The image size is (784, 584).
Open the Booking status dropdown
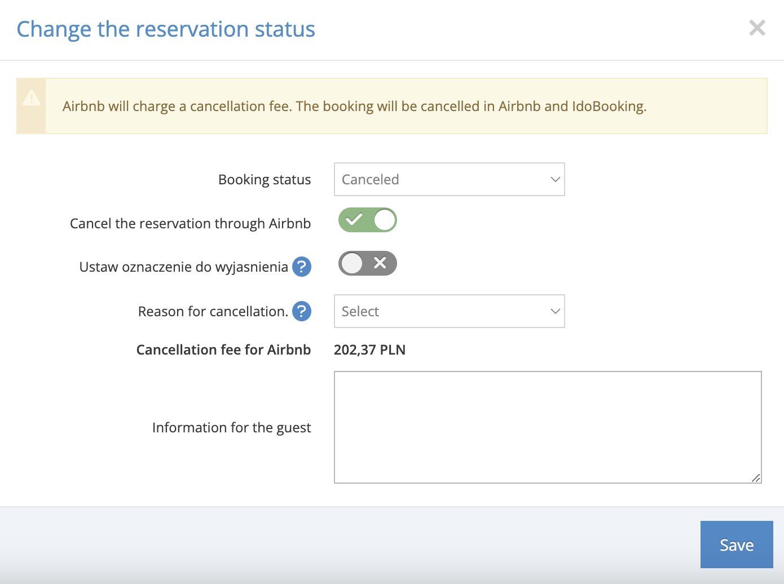pos(449,179)
